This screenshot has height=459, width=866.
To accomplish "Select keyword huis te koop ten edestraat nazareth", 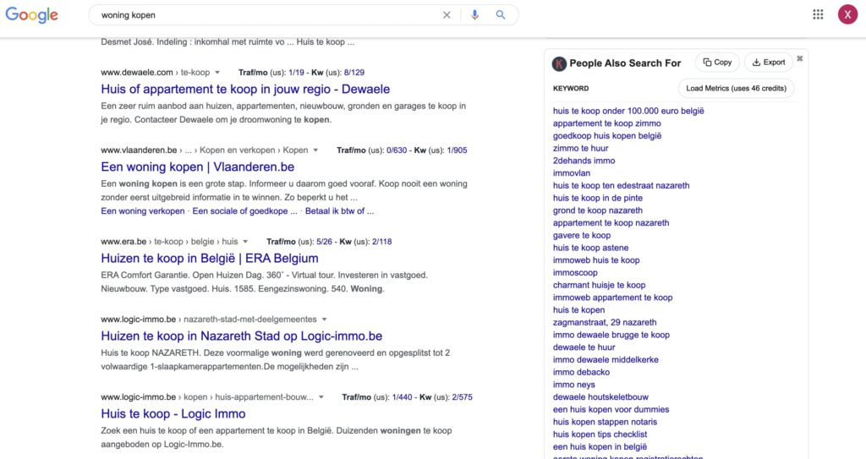I will pos(622,186).
